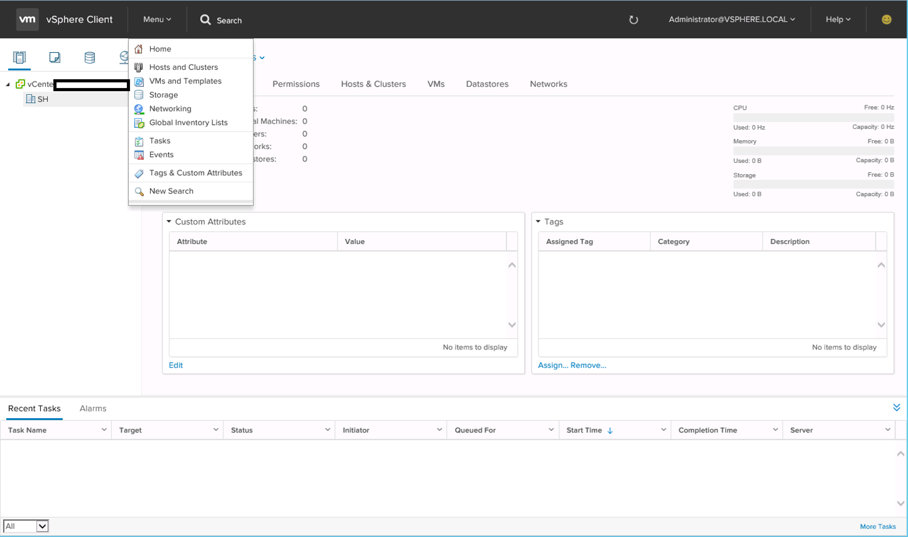This screenshot has height=537, width=908.
Task: Click the Assigned Tag column header
Action: [594, 241]
